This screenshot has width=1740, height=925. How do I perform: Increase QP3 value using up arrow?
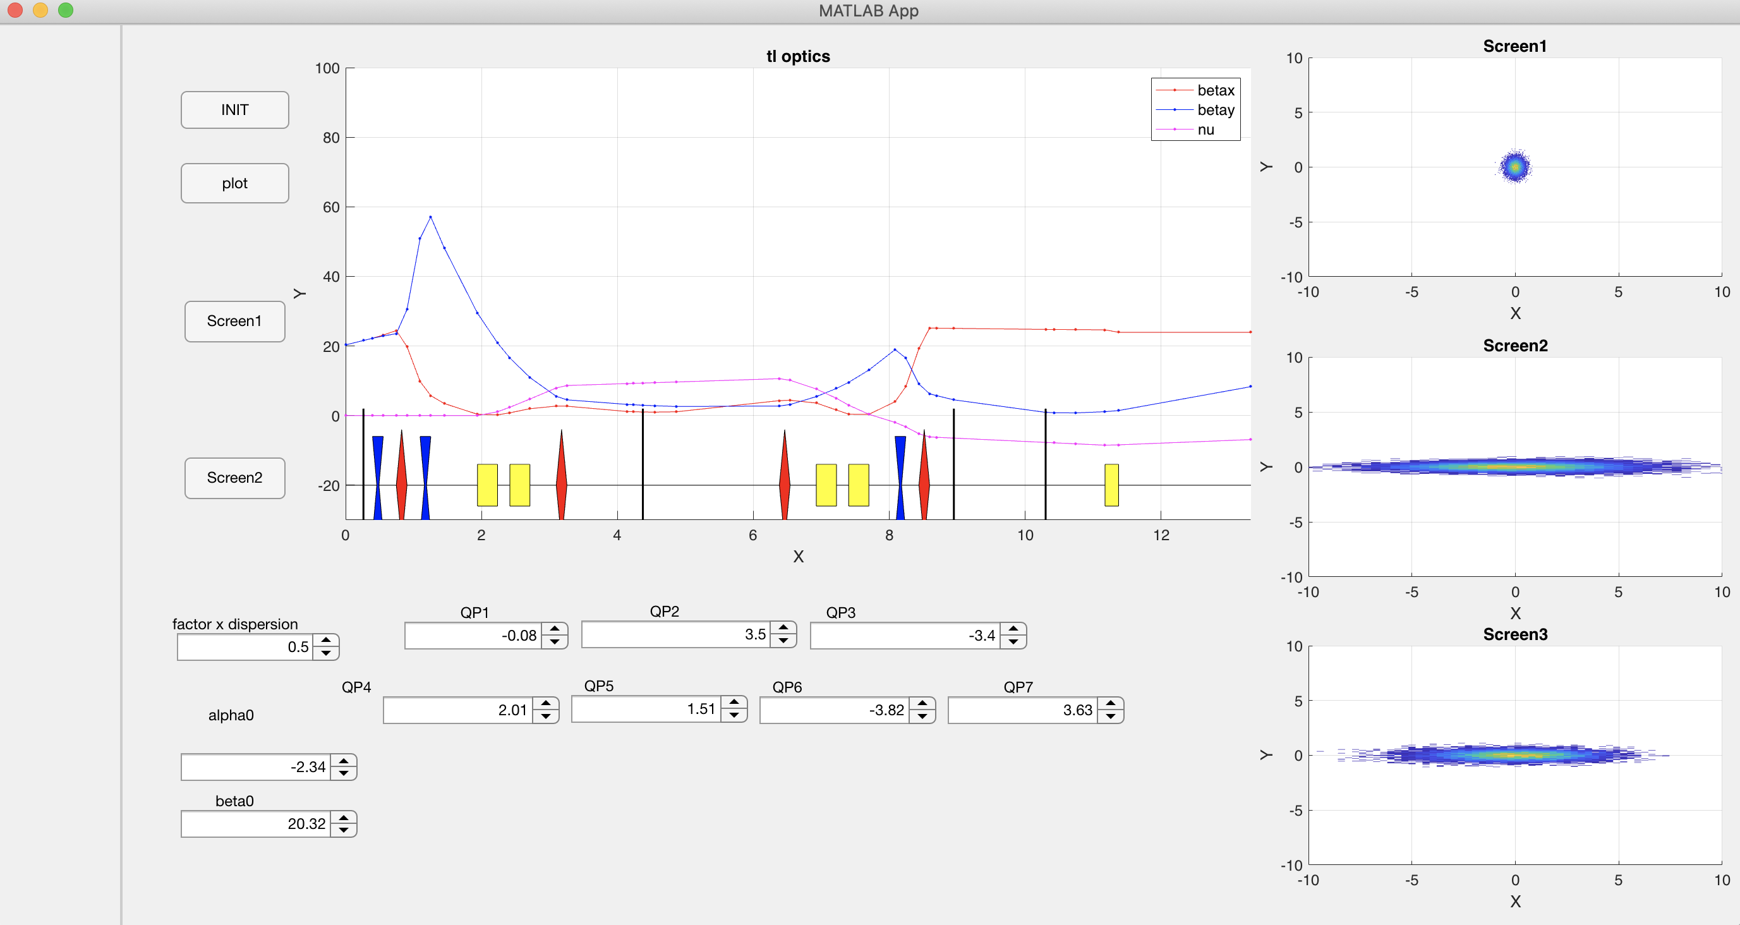1013,629
